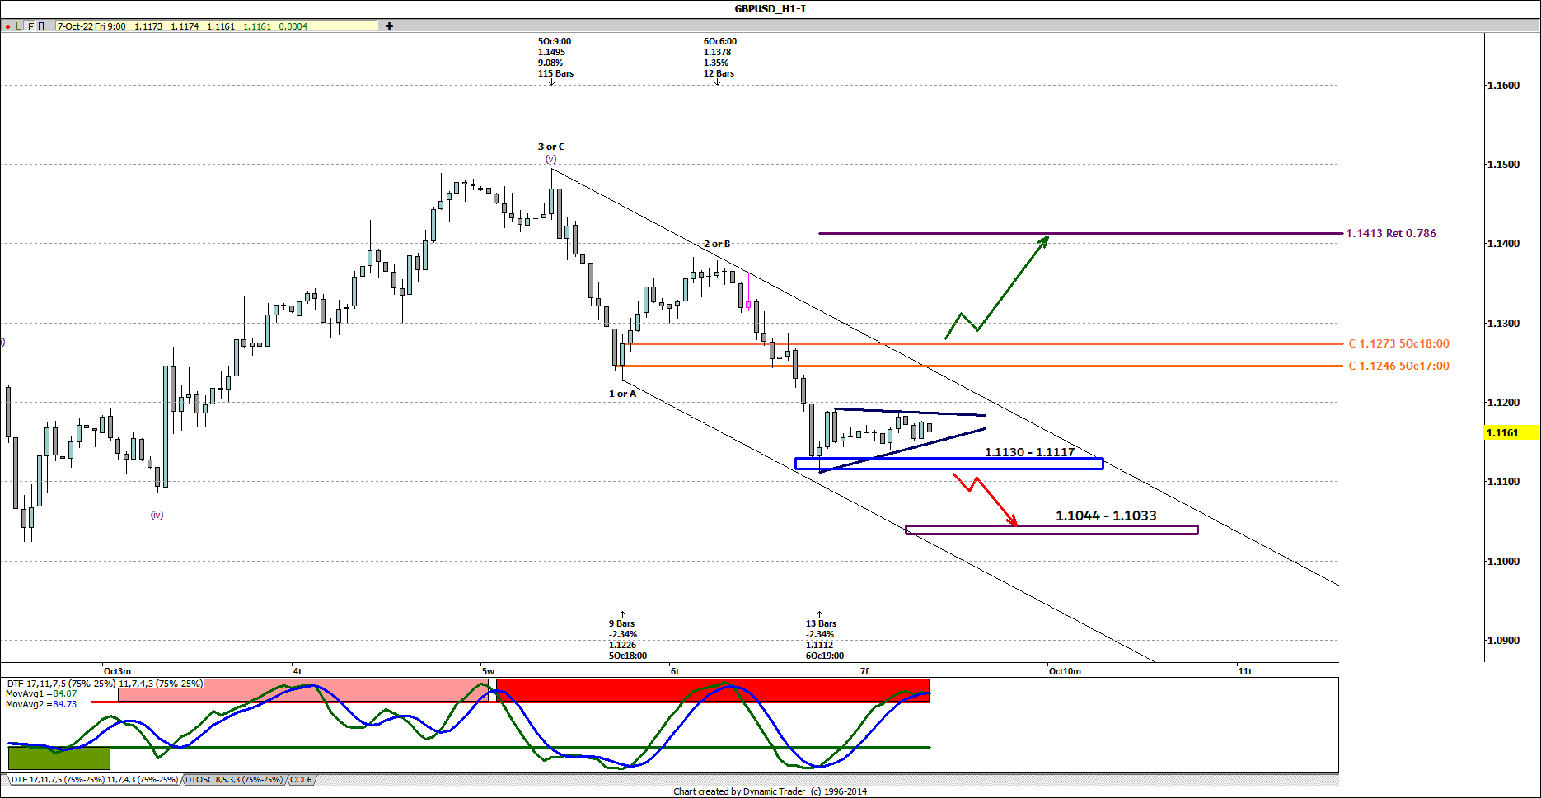This screenshot has height=798, width=1541.
Task: Select the bar data readout field
Action: point(217,26)
